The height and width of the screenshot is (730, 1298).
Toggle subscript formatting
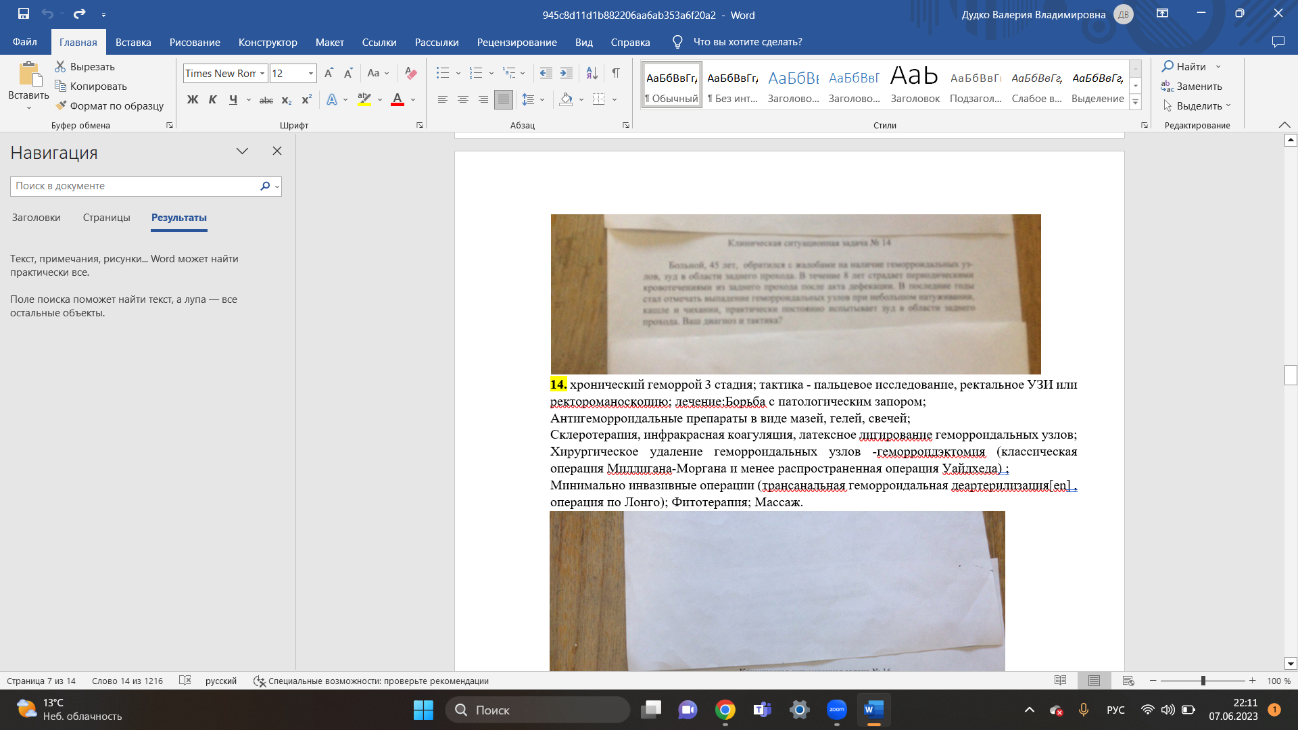point(287,100)
